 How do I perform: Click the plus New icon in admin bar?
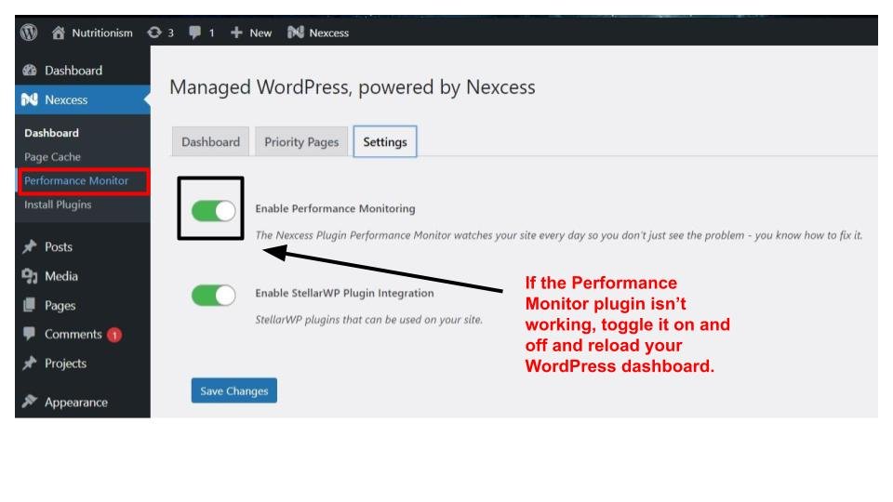point(236,33)
